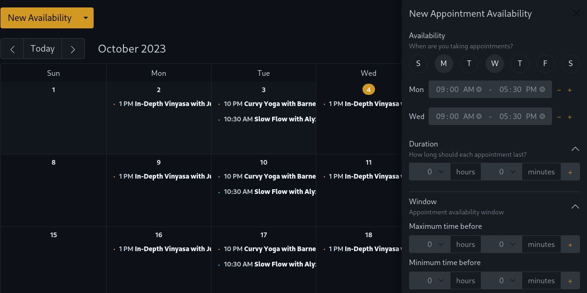Edit the Wednesday start time field
The image size is (587, 293).
coord(454,116)
